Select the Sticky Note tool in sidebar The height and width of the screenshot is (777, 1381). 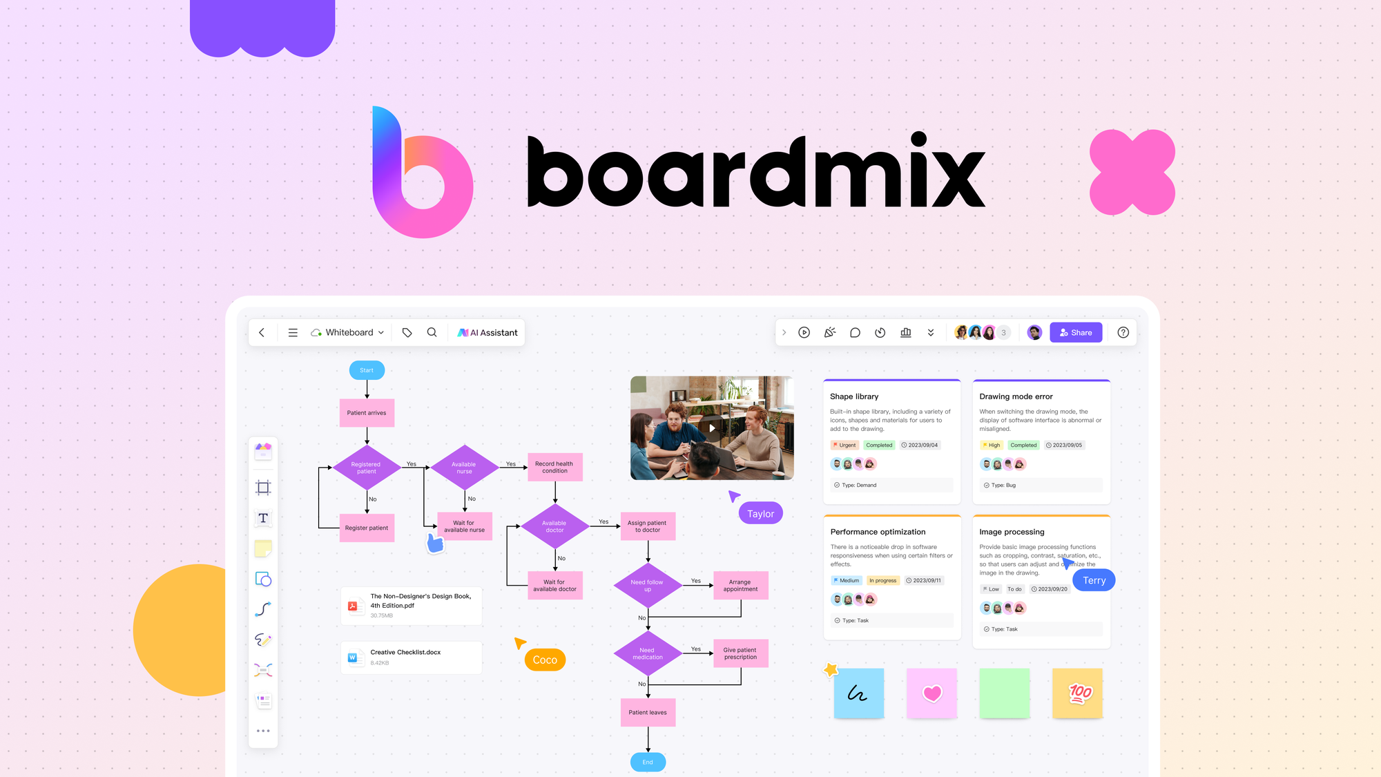click(x=264, y=548)
